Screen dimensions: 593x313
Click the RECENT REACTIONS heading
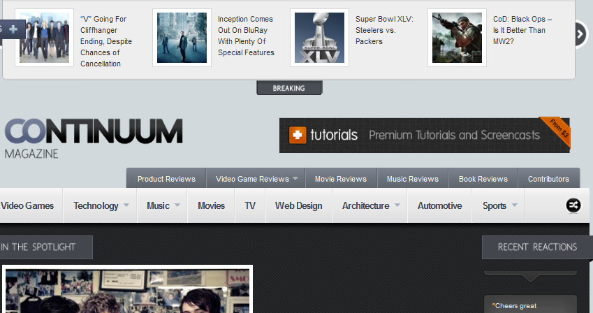pyautogui.click(x=537, y=247)
